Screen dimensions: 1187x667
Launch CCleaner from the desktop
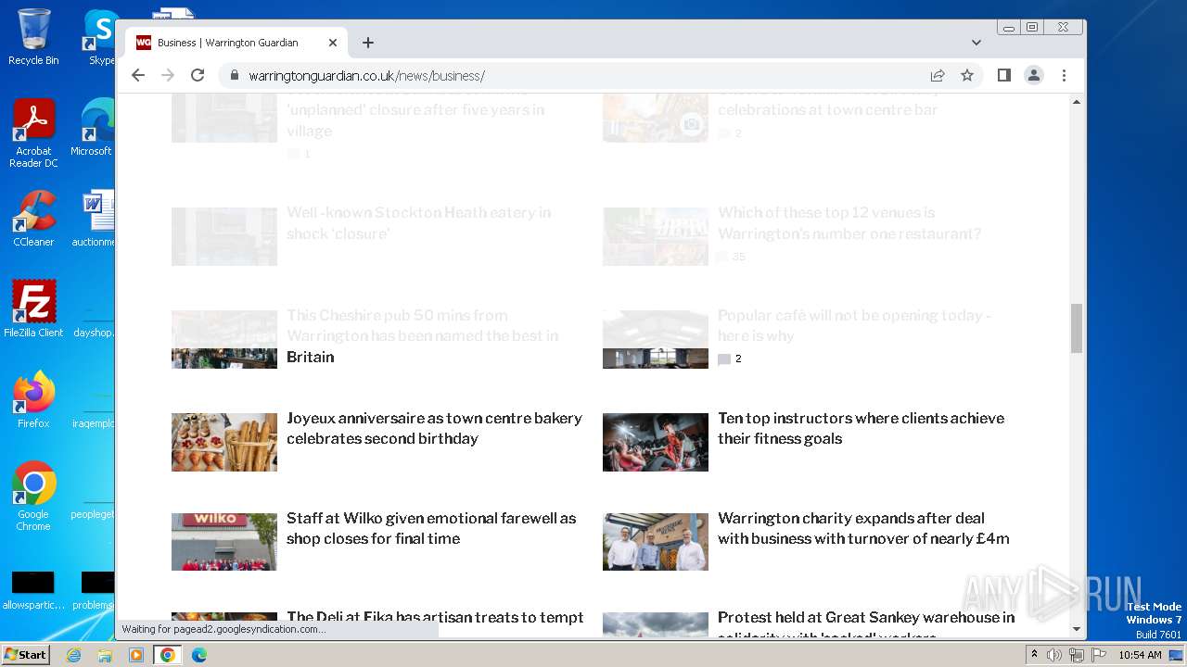(33, 219)
